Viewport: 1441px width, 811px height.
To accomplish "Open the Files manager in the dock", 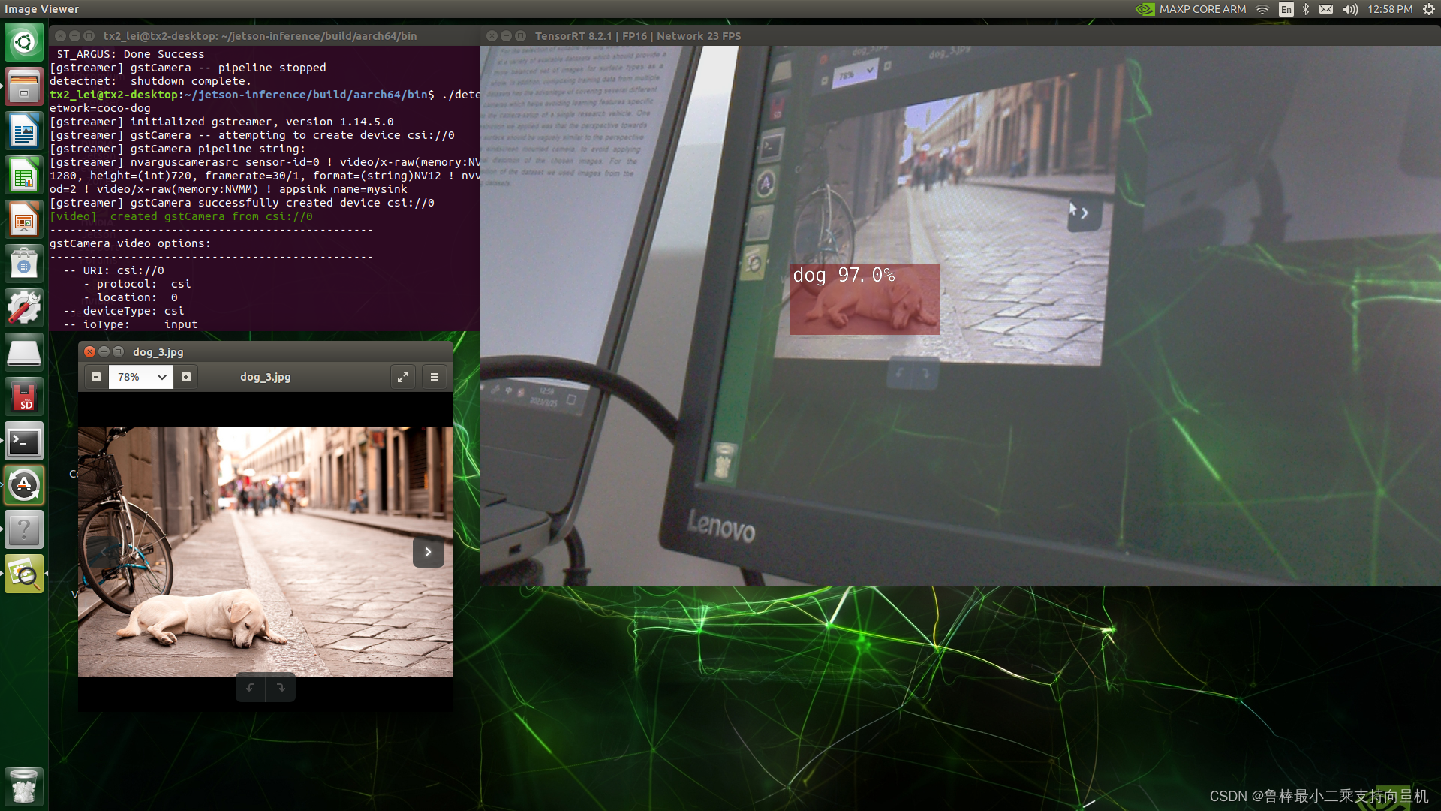I will click(24, 86).
